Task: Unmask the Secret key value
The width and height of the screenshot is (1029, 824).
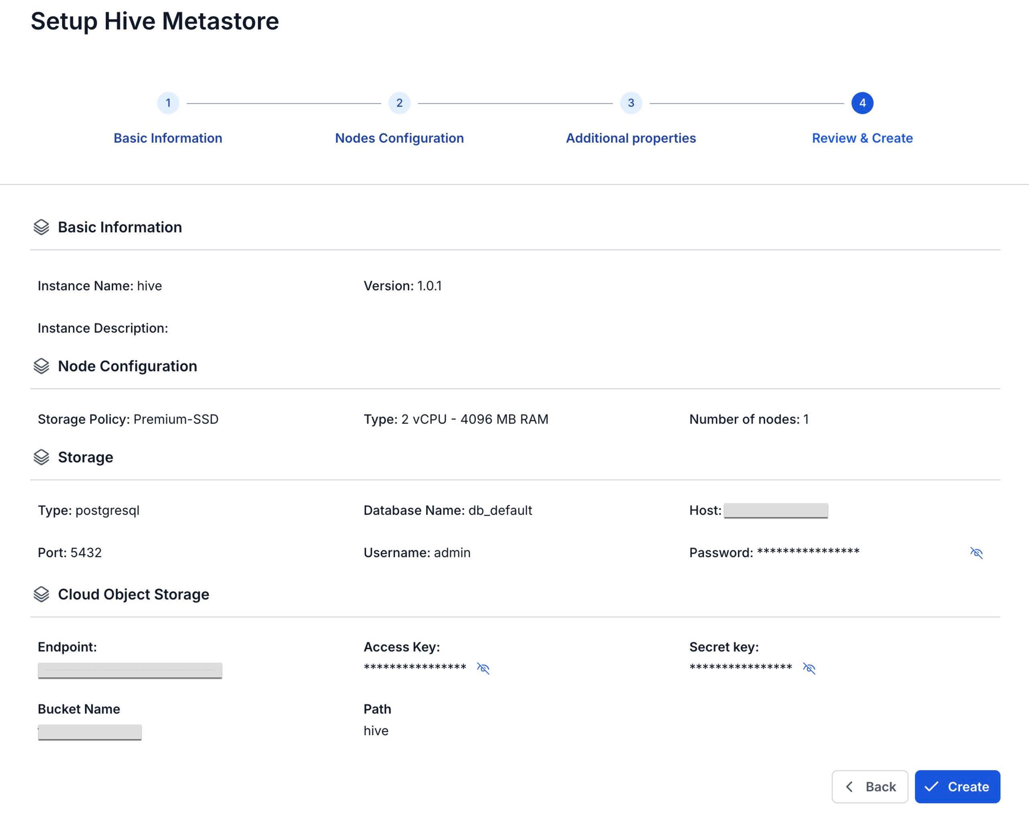Action: click(x=809, y=668)
